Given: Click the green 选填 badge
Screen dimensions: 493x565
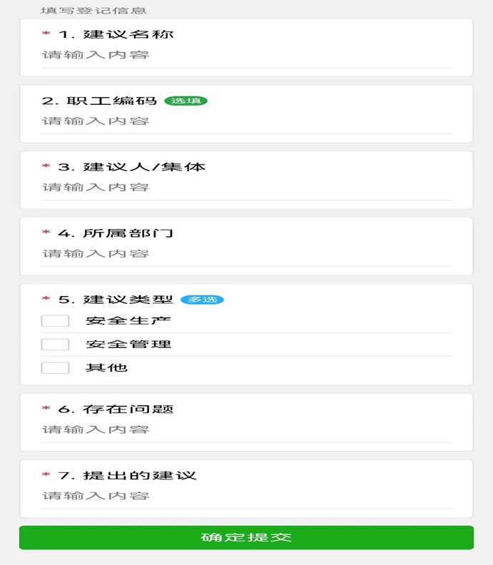Looking at the screenshot, I should pyautogui.click(x=185, y=101).
